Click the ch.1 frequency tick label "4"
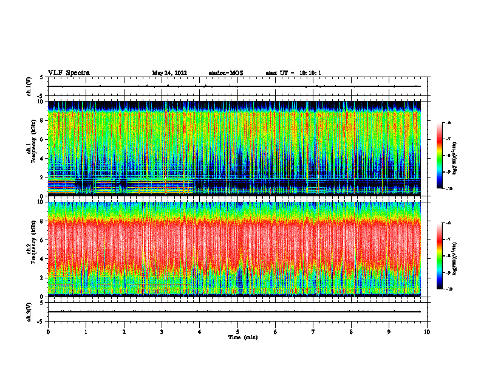The width and height of the screenshot is (481, 372). click(x=43, y=159)
